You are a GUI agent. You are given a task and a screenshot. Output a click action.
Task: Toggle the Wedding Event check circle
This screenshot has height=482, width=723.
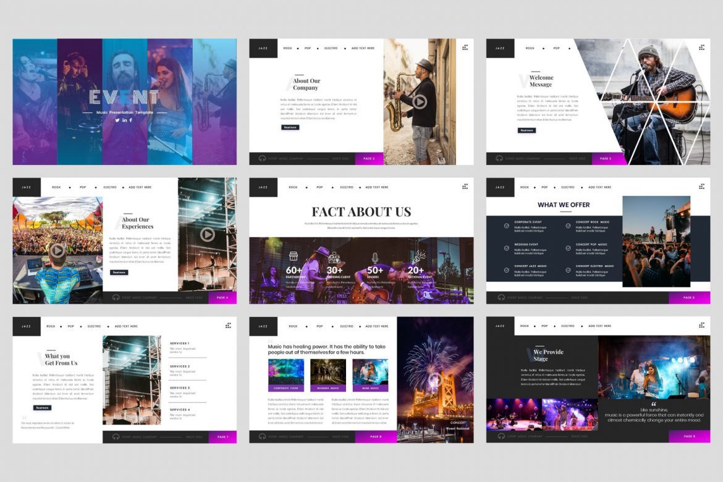(x=506, y=248)
